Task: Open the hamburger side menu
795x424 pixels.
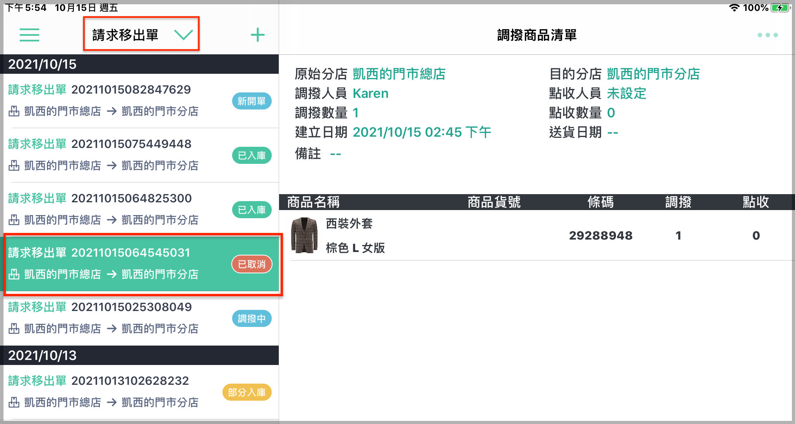Action: tap(30, 35)
